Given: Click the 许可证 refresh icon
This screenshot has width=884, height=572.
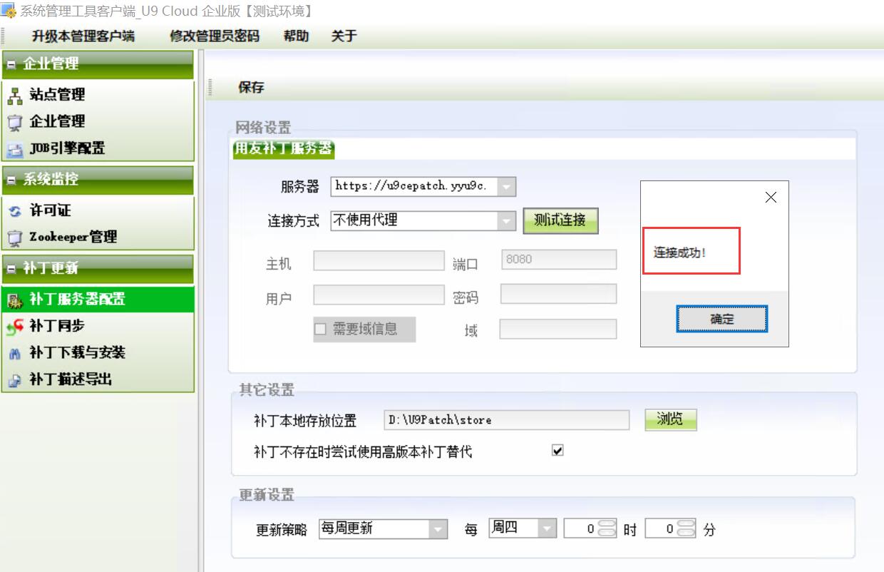Looking at the screenshot, I should (14, 211).
